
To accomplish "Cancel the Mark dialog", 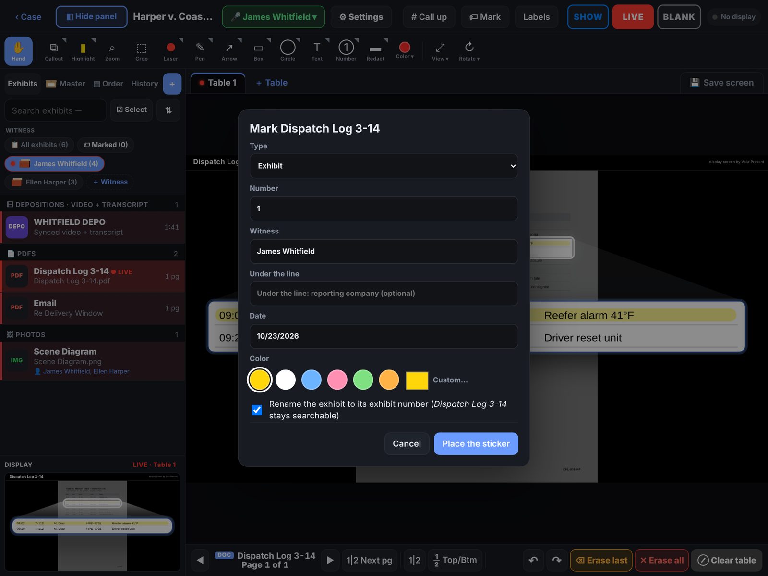I will [407, 444].
